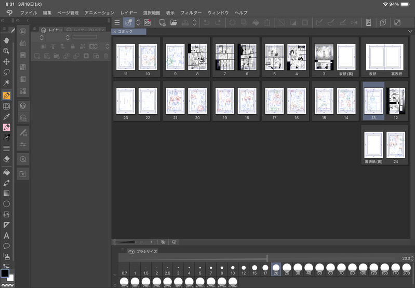This screenshot has height=288, width=415.
Task: Open opacity stepper in Layer panel
Action: (68, 37)
